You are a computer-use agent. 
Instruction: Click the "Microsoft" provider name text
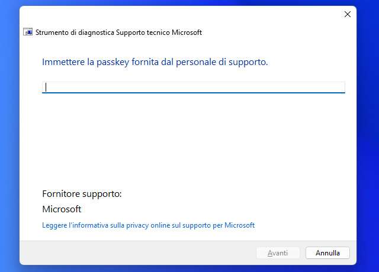(62, 209)
